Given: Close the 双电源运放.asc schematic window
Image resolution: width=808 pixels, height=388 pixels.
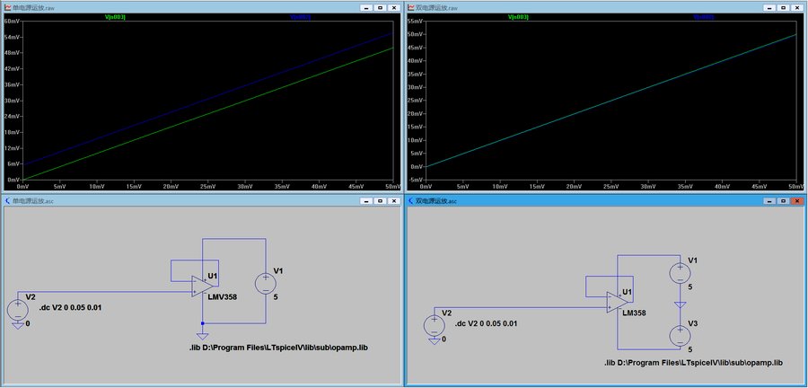Looking at the screenshot, I should click(795, 200).
